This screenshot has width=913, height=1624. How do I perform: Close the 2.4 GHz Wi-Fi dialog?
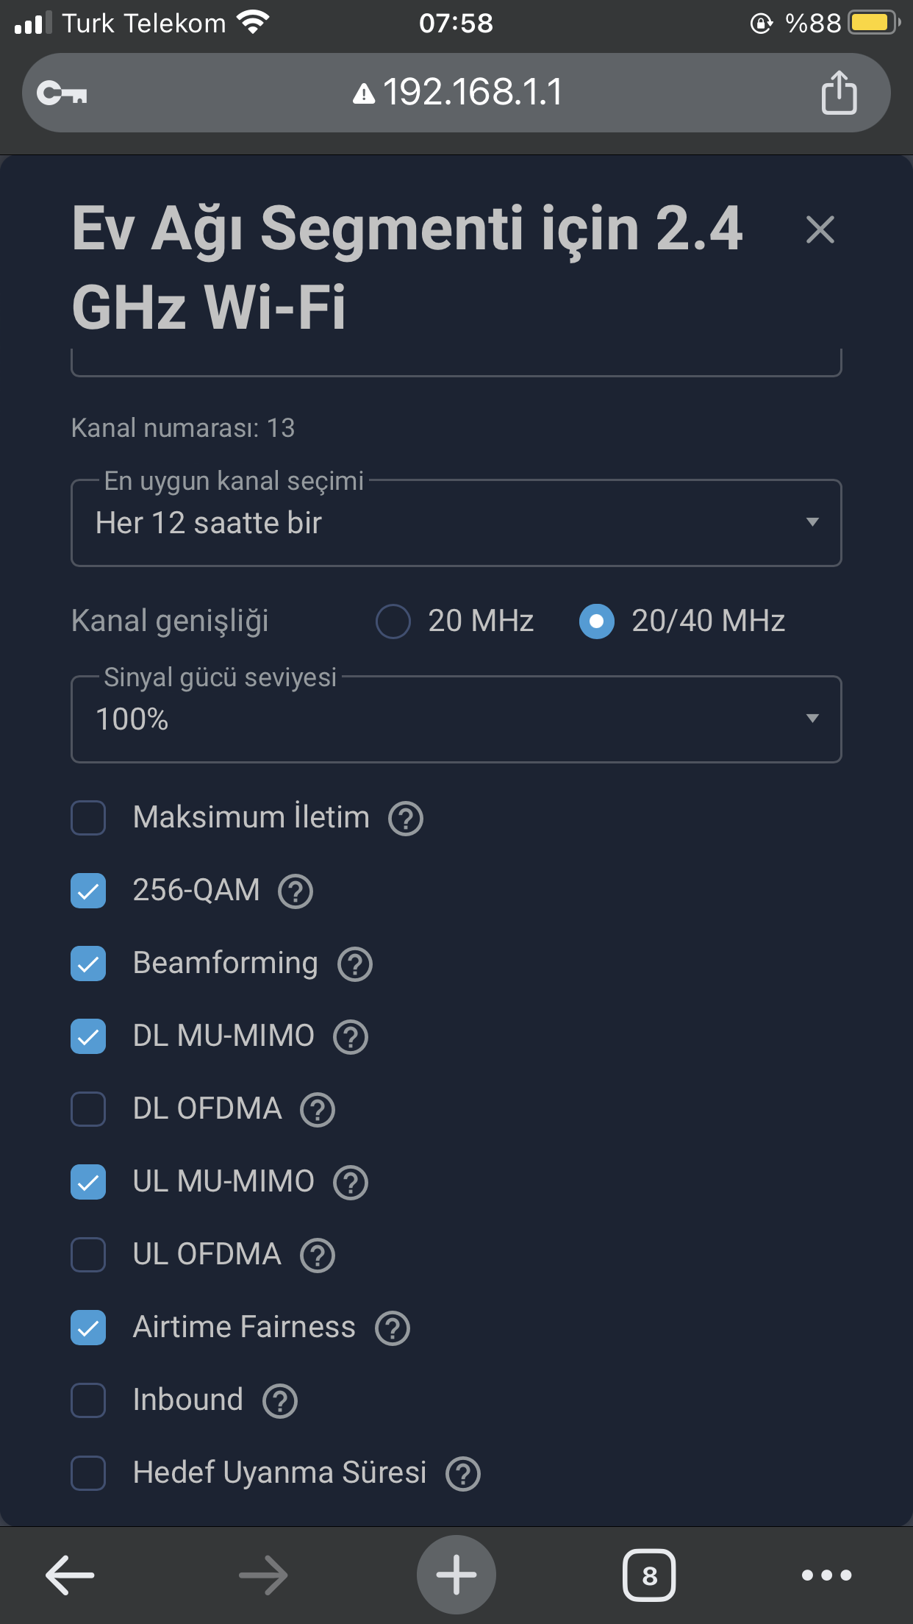click(820, 229)
